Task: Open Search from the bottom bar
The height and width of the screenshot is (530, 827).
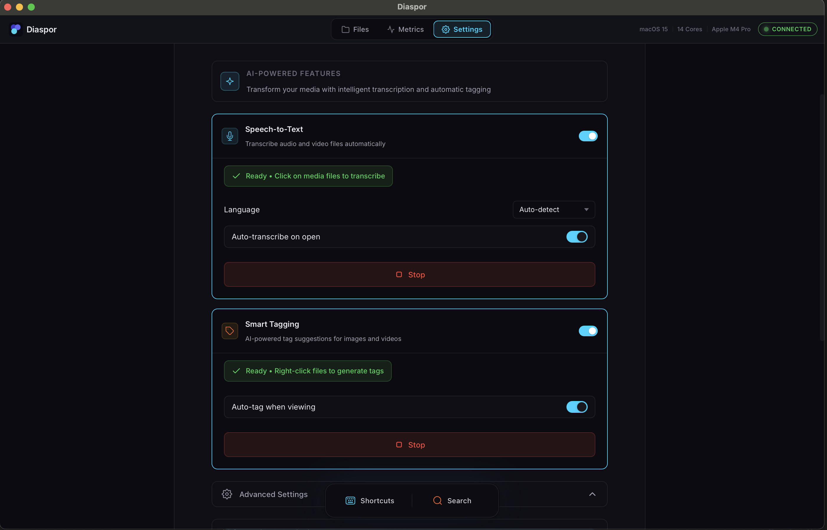Action: [x=452, y=500]
